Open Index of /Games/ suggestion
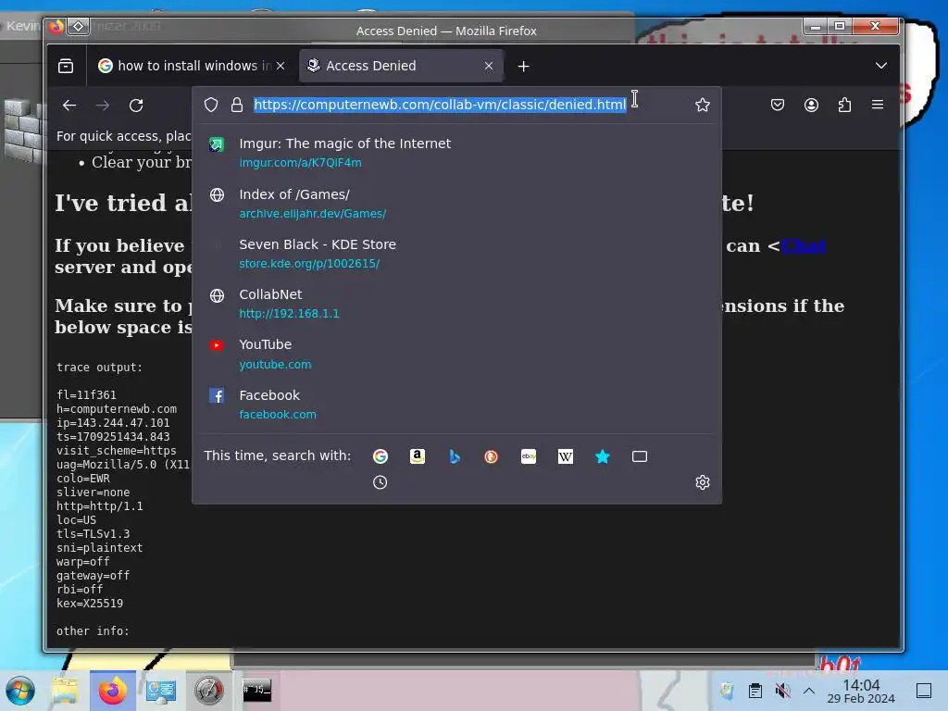The height and width of the screenshot is (711, 948). coord(456,203)
